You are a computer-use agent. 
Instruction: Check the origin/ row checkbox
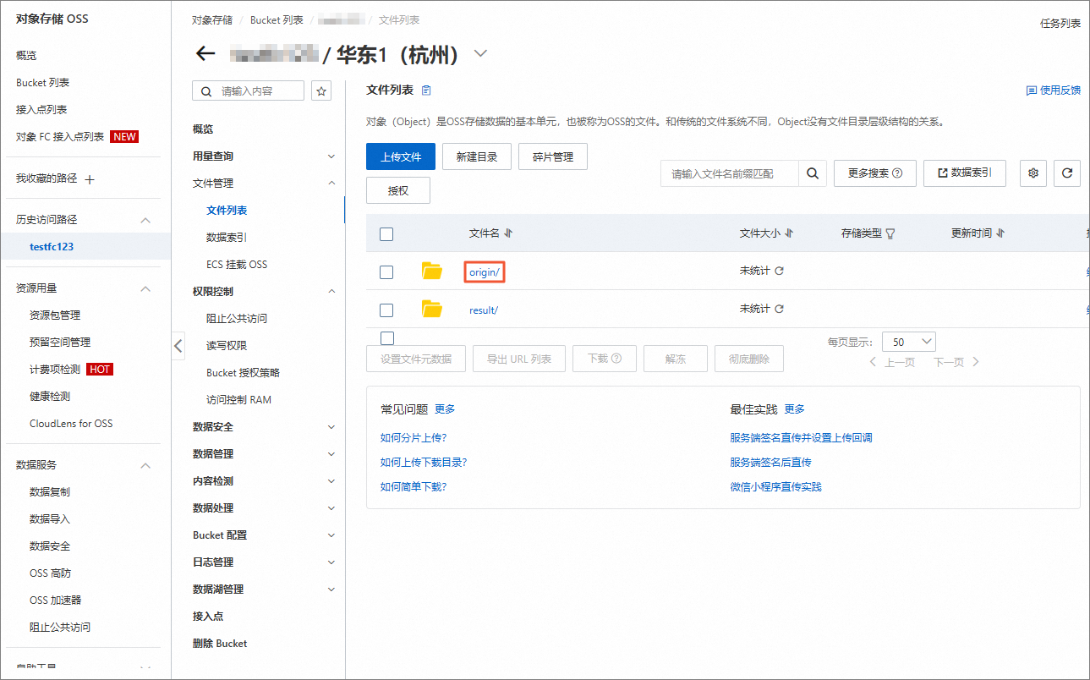[386, 271]
